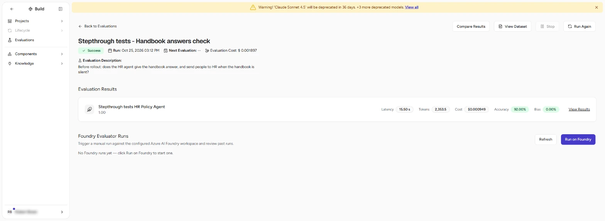
Task: Open the View Dataset button
Action: tap(513, 27)
